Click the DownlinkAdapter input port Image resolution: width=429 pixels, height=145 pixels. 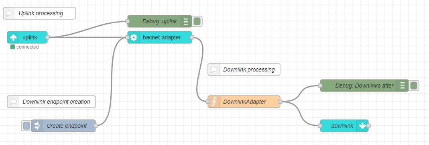208,102
